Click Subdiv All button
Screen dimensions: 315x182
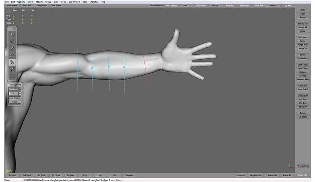click(x=303, y=27)
